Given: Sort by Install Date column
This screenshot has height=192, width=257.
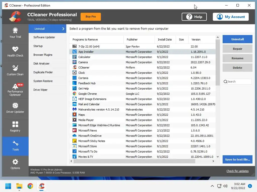Looking at the screenshot, I should pyautogui.click(x=165, y=39).
